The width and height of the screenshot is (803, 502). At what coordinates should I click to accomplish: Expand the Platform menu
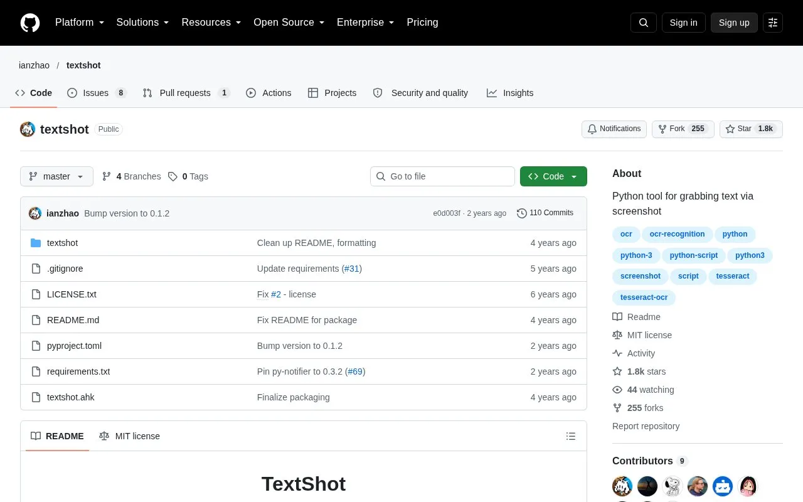(x=80, y=23)
